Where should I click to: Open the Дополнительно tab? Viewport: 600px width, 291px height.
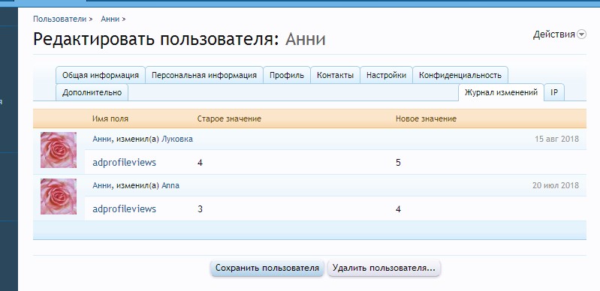pyautogui.click(x=92, y=92)
